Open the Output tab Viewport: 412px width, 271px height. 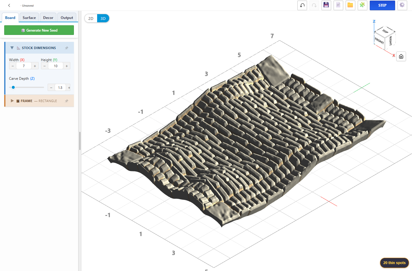[x=67, y=18]
